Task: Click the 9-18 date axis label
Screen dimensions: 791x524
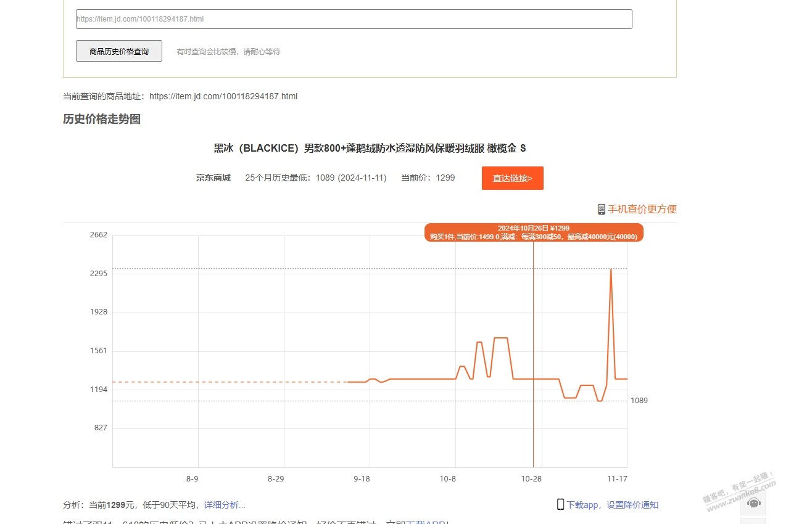Action: [362, 479]
